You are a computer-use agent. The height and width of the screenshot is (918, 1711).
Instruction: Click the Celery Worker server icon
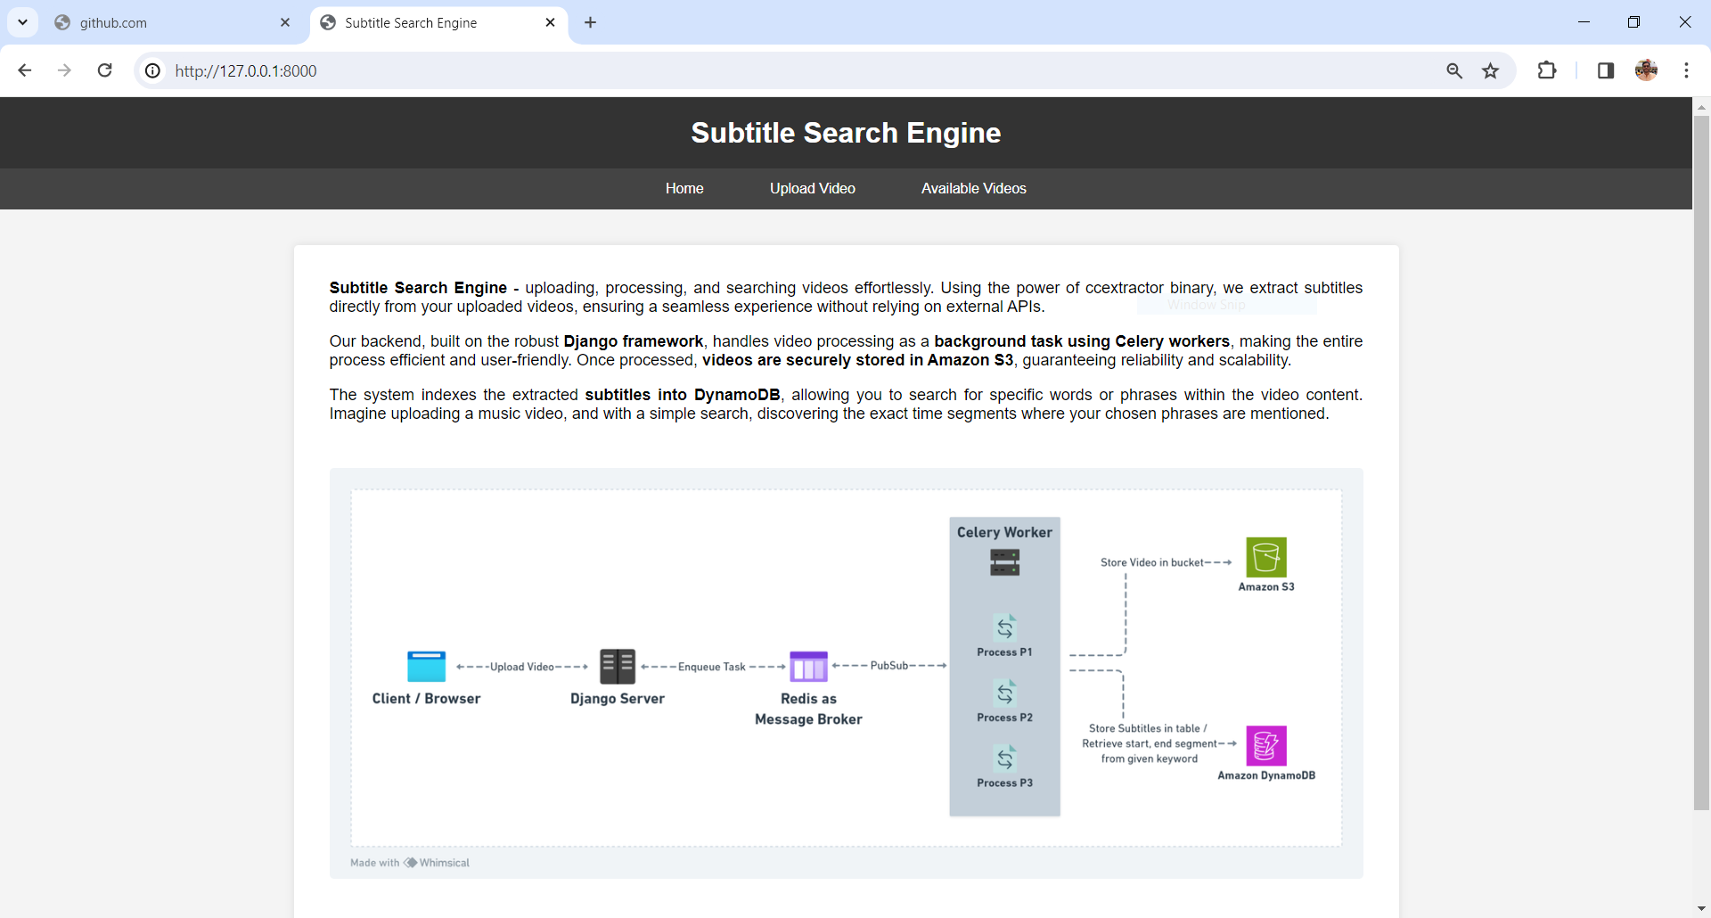[1004, 562]
